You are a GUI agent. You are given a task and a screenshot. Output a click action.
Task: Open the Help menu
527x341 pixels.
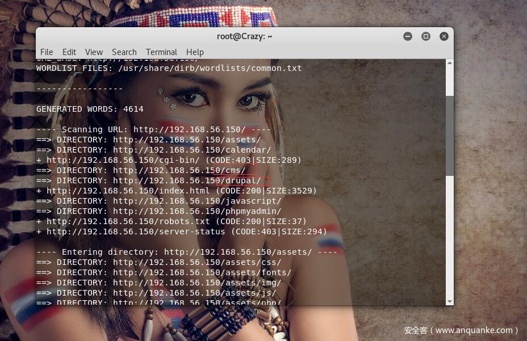tap(195, 52)
